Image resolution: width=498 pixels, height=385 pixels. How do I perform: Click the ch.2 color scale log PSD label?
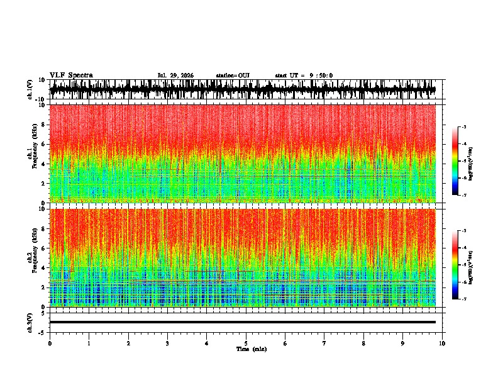pyautogui.click(x=471, y=267)
